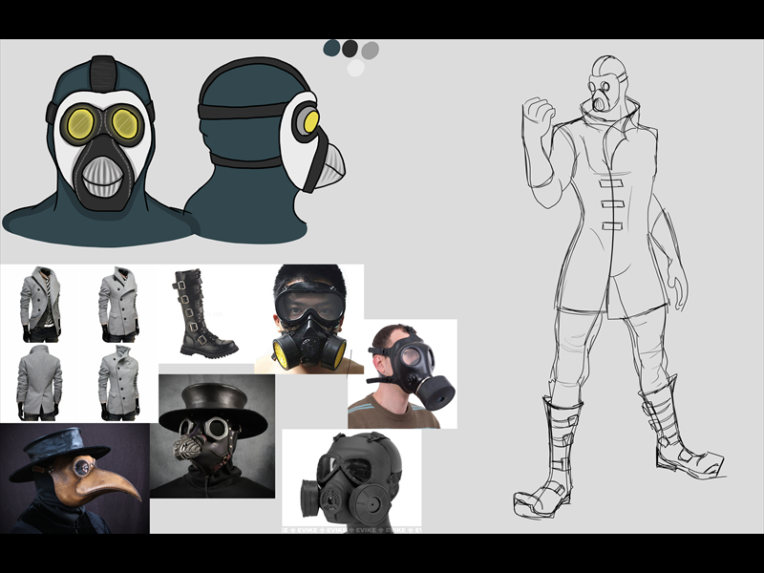
Task: Open the steampunk top hat mask photo
Action: point(211,435)
